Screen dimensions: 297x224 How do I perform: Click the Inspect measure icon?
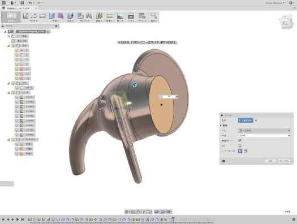pos(110,16)
